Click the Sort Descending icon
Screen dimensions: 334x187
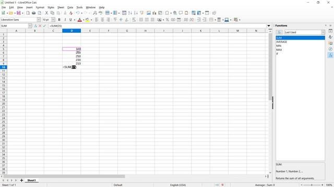(x=136, y=13)
